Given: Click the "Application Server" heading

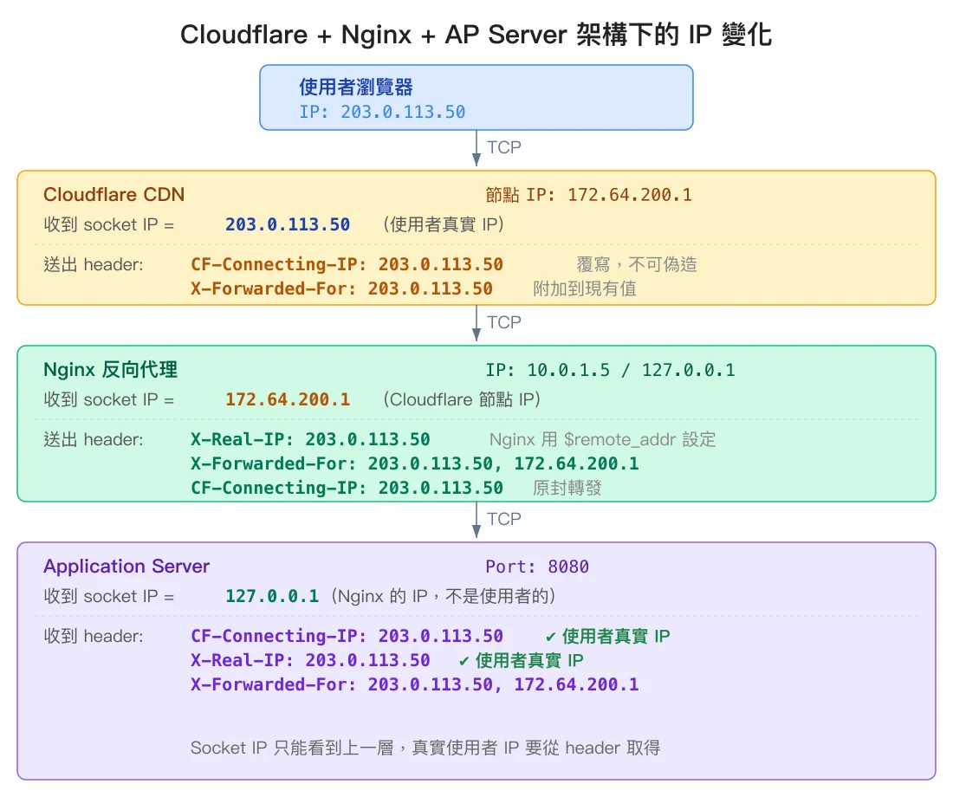Looking at the screenshot, I should click(x=126, y=567).
